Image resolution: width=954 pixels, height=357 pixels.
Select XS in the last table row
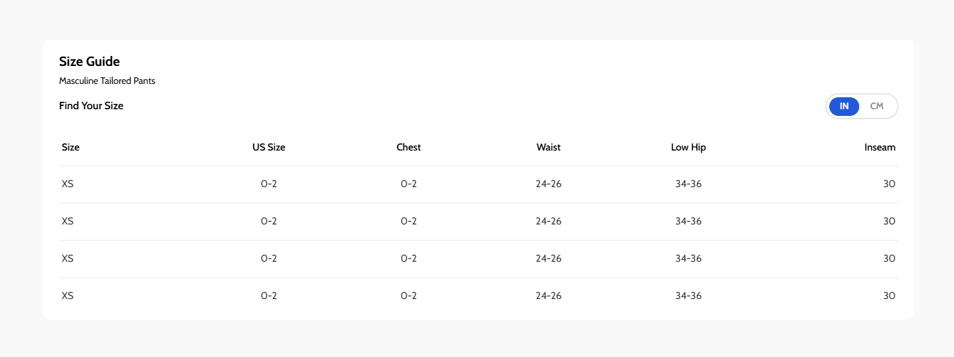tap(67, 296)
